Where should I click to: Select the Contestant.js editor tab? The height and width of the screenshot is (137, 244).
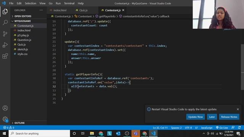point(113,10)
